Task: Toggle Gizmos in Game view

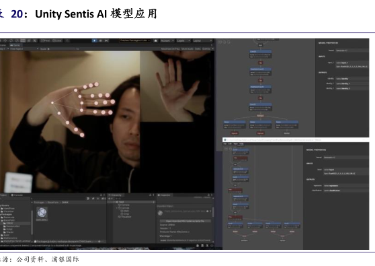Action: click(206, 49)
